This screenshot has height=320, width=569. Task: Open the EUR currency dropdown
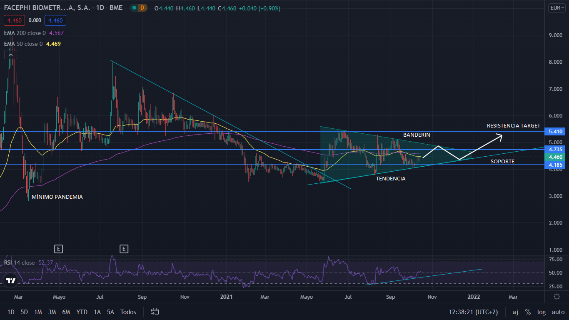[x=557, y=8]
